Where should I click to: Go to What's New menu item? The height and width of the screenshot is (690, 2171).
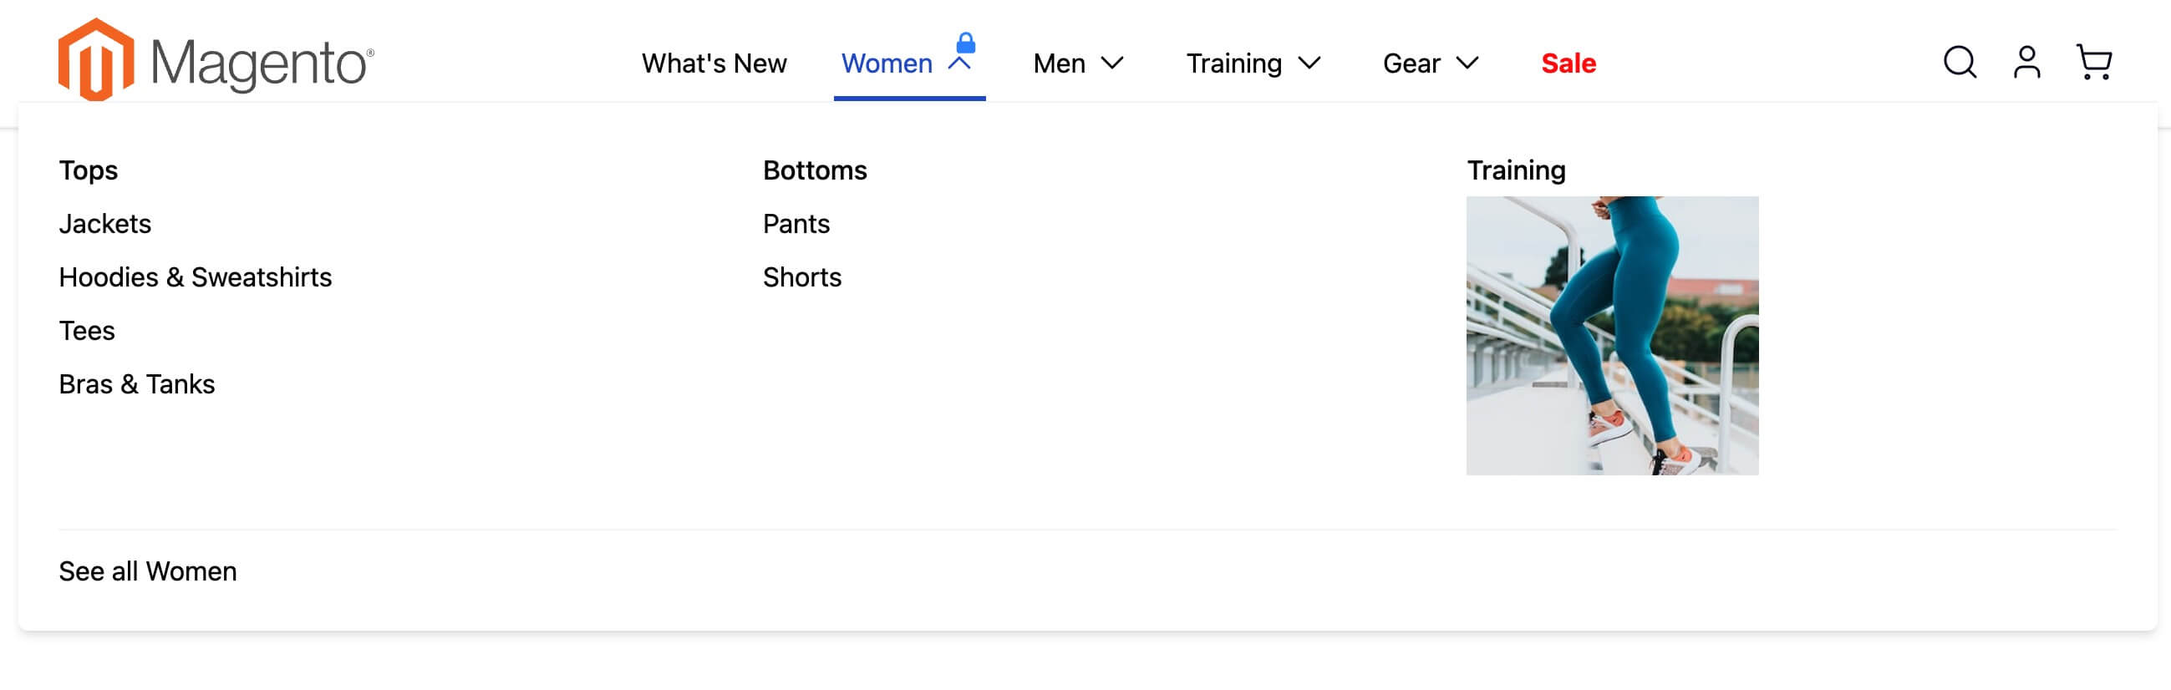point(714,63)
